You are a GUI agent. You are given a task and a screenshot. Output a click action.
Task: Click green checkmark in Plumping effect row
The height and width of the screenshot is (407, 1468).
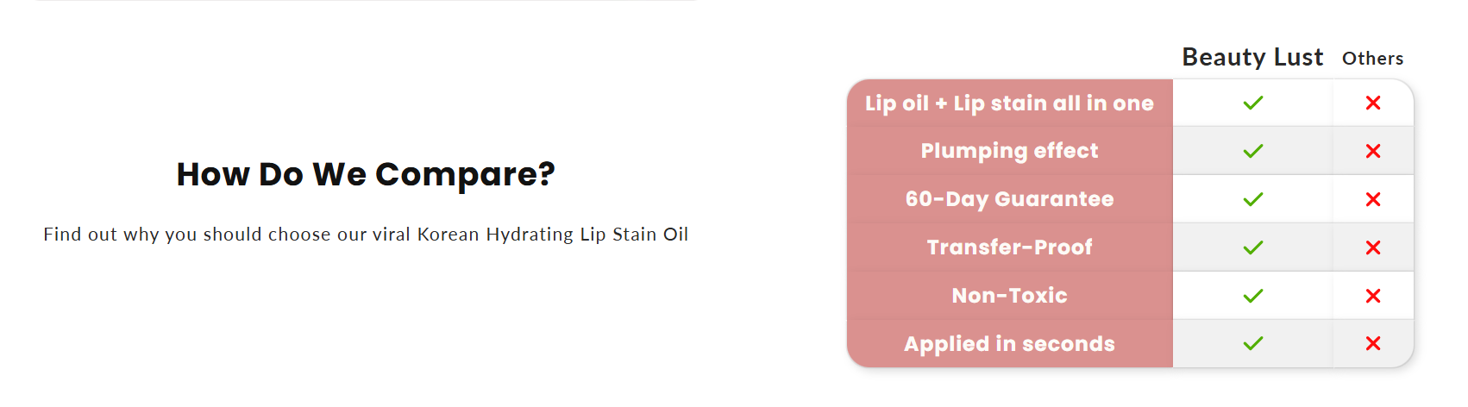coord(1252,152)
